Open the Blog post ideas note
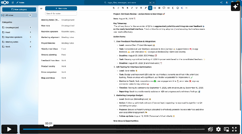Image resolution: width=242 pixels, height=134 pixels. pyautogui.click(x=59, y=78)
